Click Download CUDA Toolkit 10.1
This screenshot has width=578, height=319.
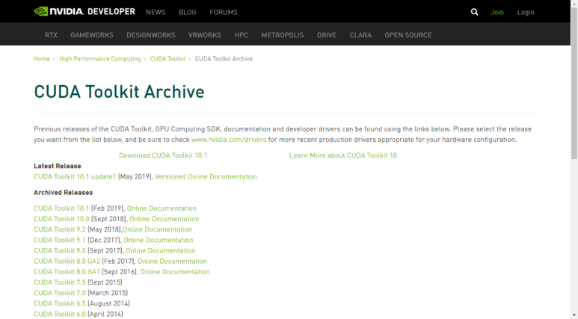(163, 155)
